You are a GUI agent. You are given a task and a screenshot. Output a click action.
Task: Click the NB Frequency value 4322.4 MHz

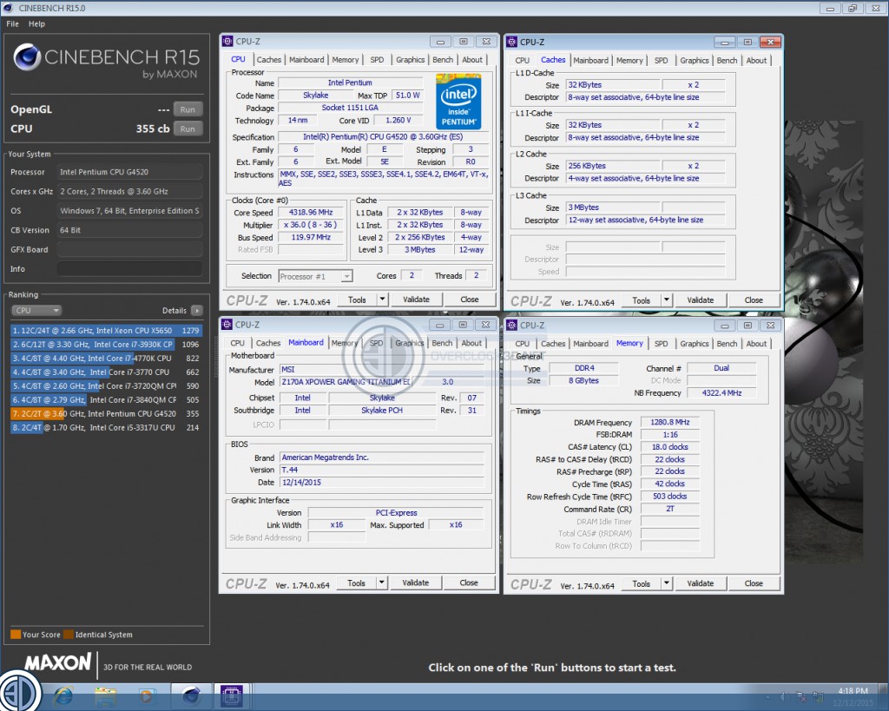(721, 393)
